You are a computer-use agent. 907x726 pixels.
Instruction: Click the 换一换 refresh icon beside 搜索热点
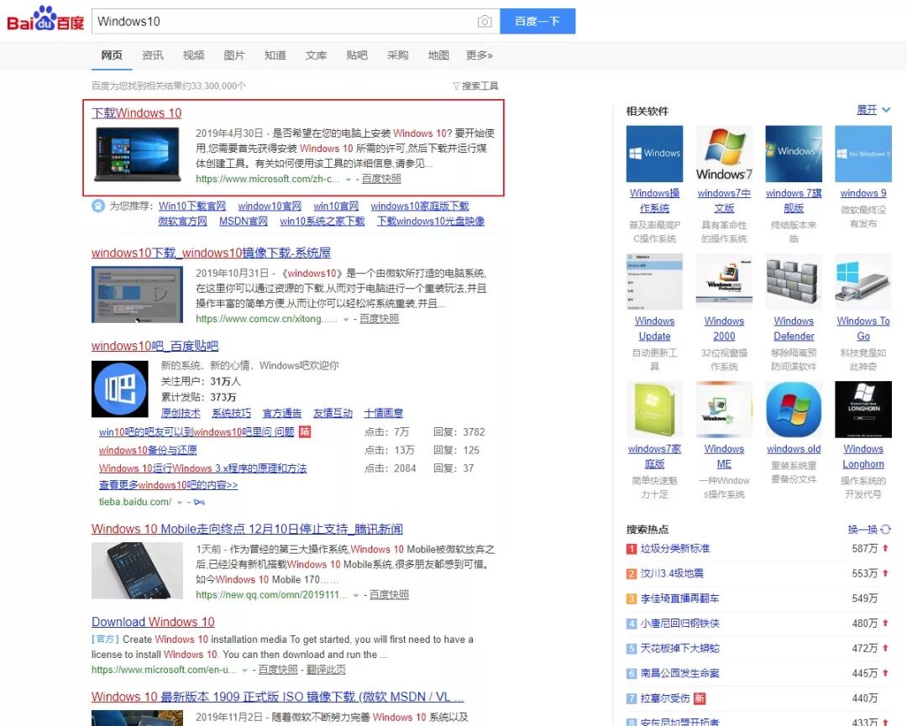(x=887, y=530)
